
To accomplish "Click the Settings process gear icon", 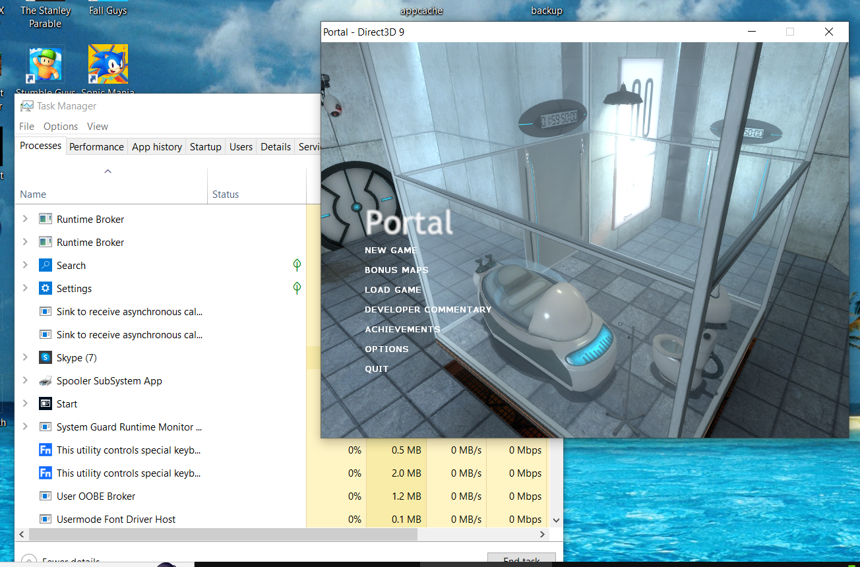I will [x=46, y=288].
